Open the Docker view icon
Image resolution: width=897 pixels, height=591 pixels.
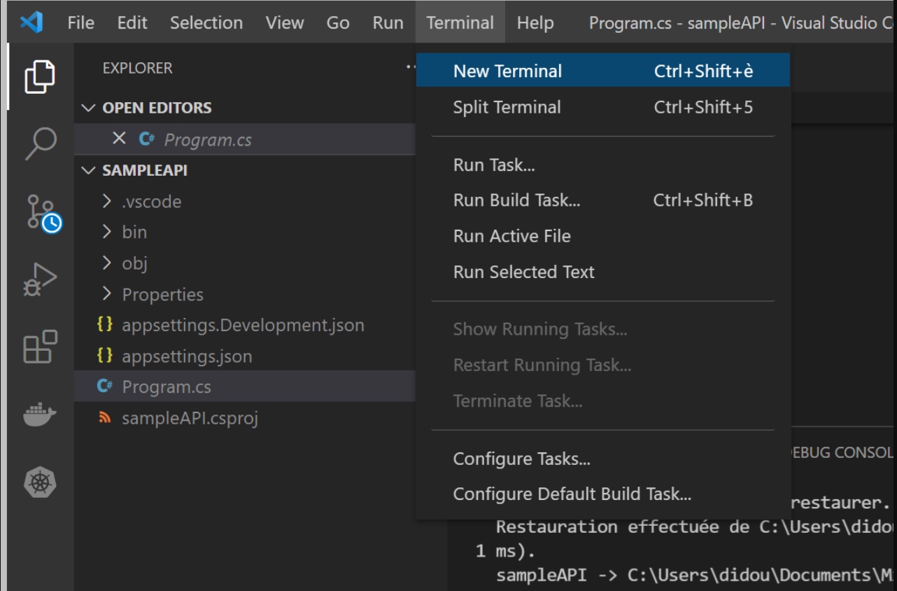(40, 415)
